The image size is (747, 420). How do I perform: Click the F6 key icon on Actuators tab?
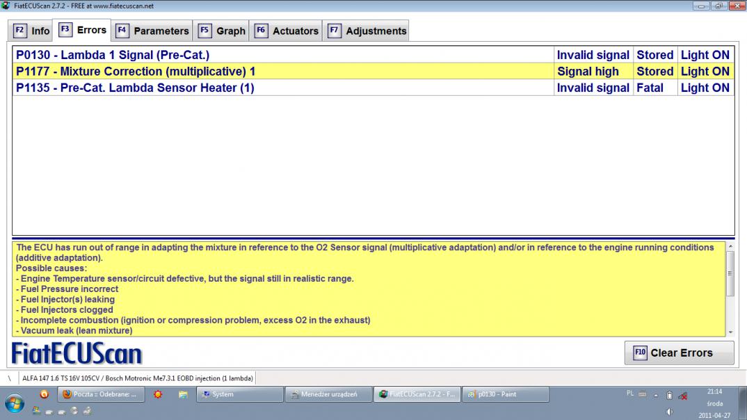(x=261, y=31)
